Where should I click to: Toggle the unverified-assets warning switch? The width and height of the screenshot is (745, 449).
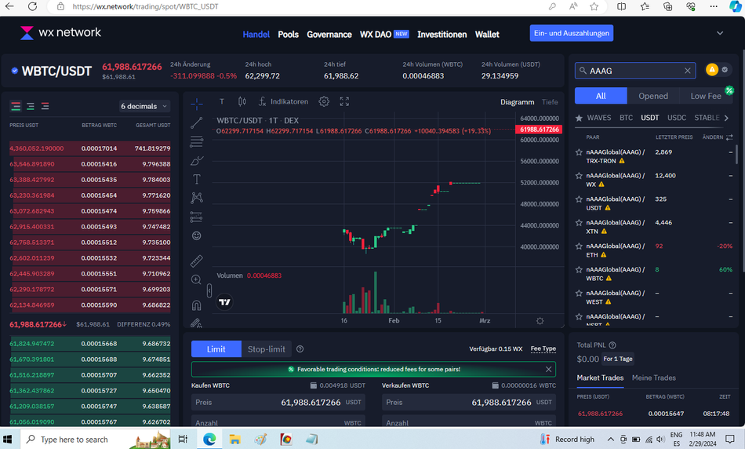pyautogui.click(x=718, y=70)
